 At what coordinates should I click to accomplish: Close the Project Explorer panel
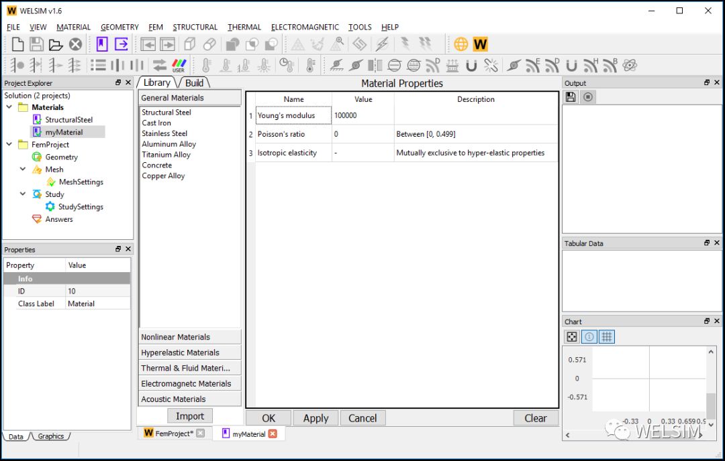128,82
